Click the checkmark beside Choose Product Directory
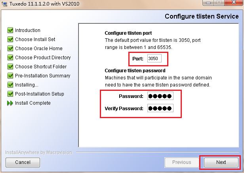Screen dimensions: 244x173 (10, 58)
